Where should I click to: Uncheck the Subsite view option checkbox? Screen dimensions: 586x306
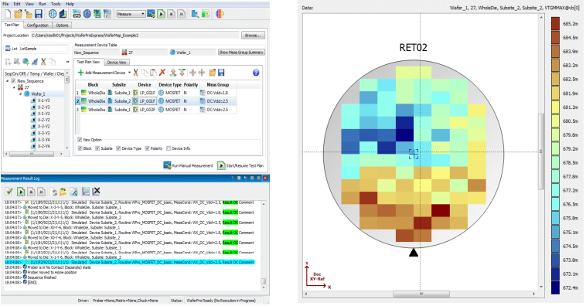click(x=97, y=148)
